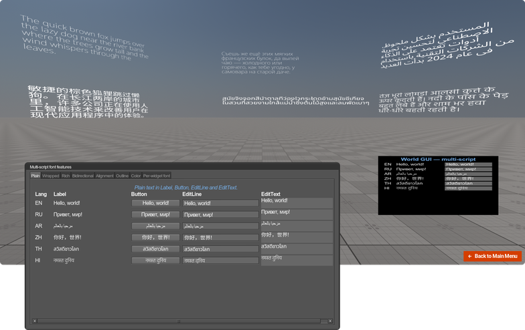525x330 pixels.
Task: Click the RU 'Привет, мир!' field in World GUI panel
Action: [469, 169]
